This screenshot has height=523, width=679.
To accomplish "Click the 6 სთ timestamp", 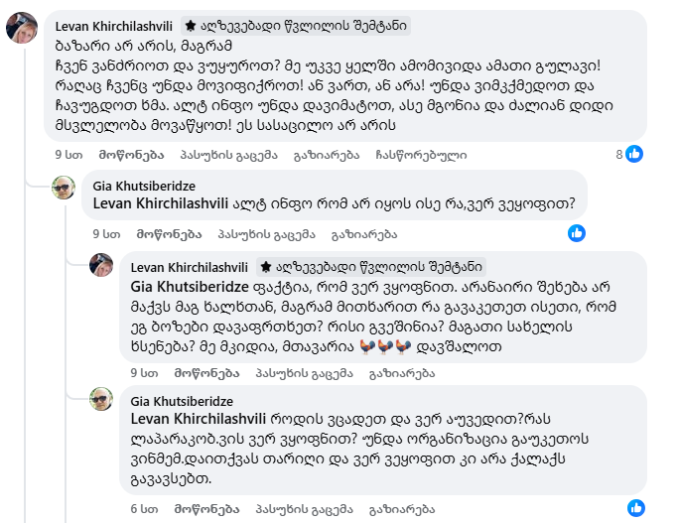I will tap(144, 509).
